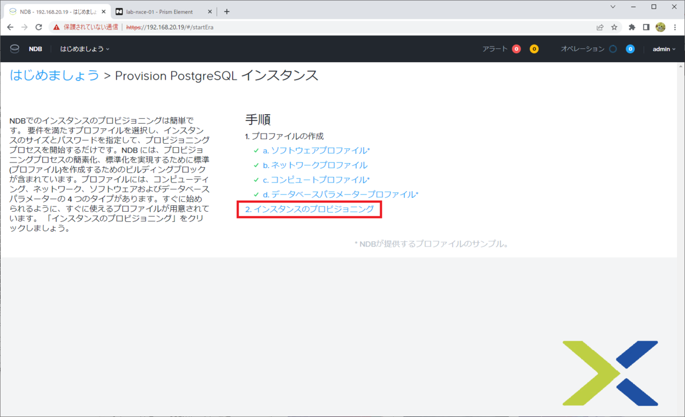Image resolution: width=685 pixels, height=417 pixels.
Task: Maximize the browser window
Action: coord(654,7)
